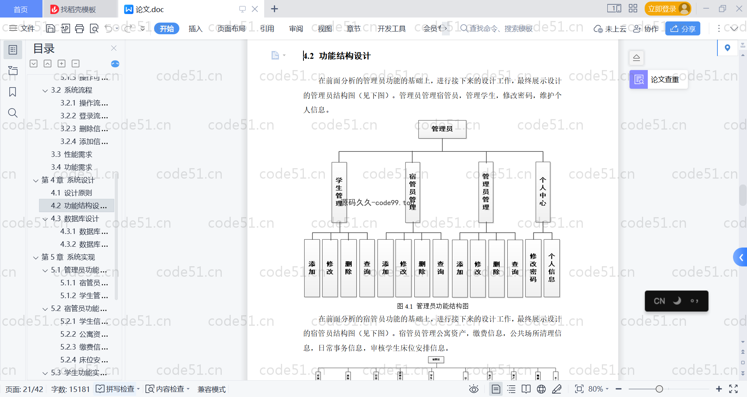Open the outline panel icon in left sidebar
This screenshot has width=747, height=397.
pyautogui.click(x=13, y=50)
